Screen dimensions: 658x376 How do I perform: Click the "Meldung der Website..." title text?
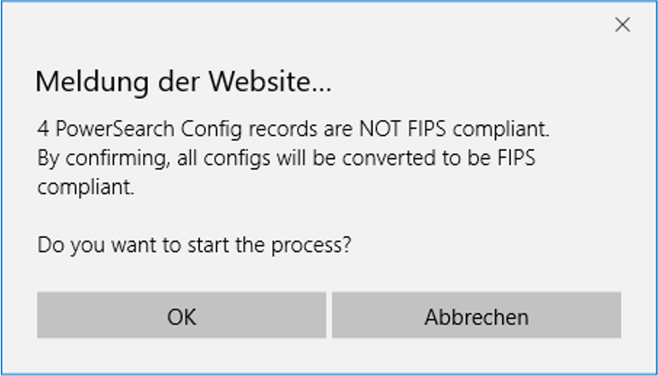[x=184, y=82]
